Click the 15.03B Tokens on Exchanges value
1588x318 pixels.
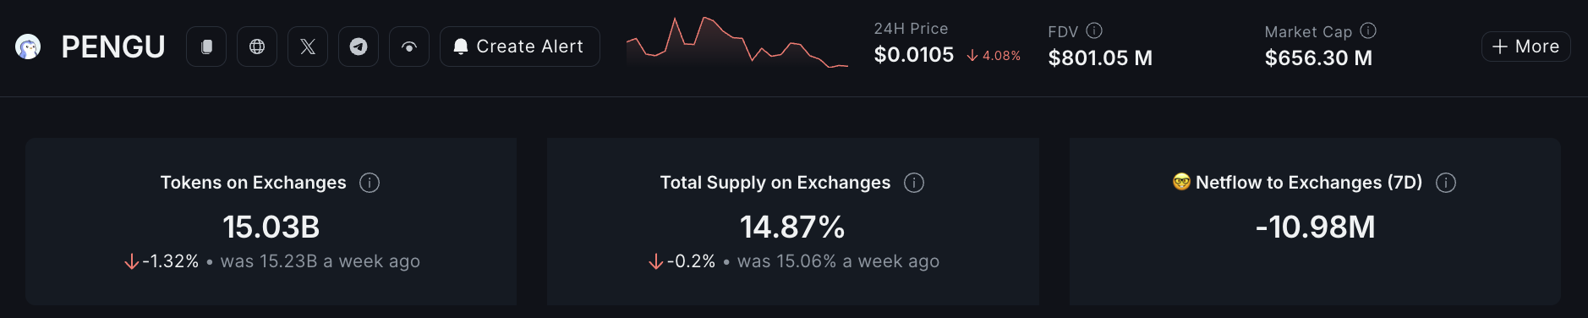tap(271, 227)
